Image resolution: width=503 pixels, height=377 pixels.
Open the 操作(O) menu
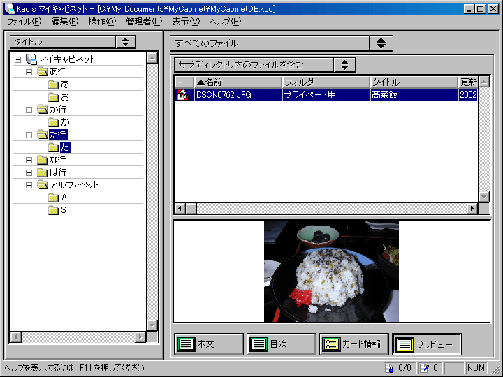(x=102, y=22)
